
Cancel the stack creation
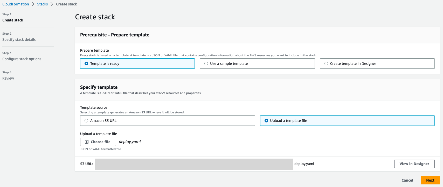click(x=407, y=180)
